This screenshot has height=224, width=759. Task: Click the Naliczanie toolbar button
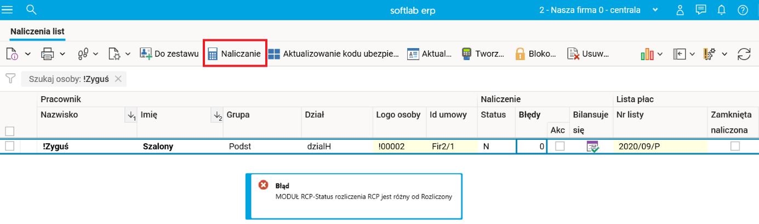coord(235,54)
